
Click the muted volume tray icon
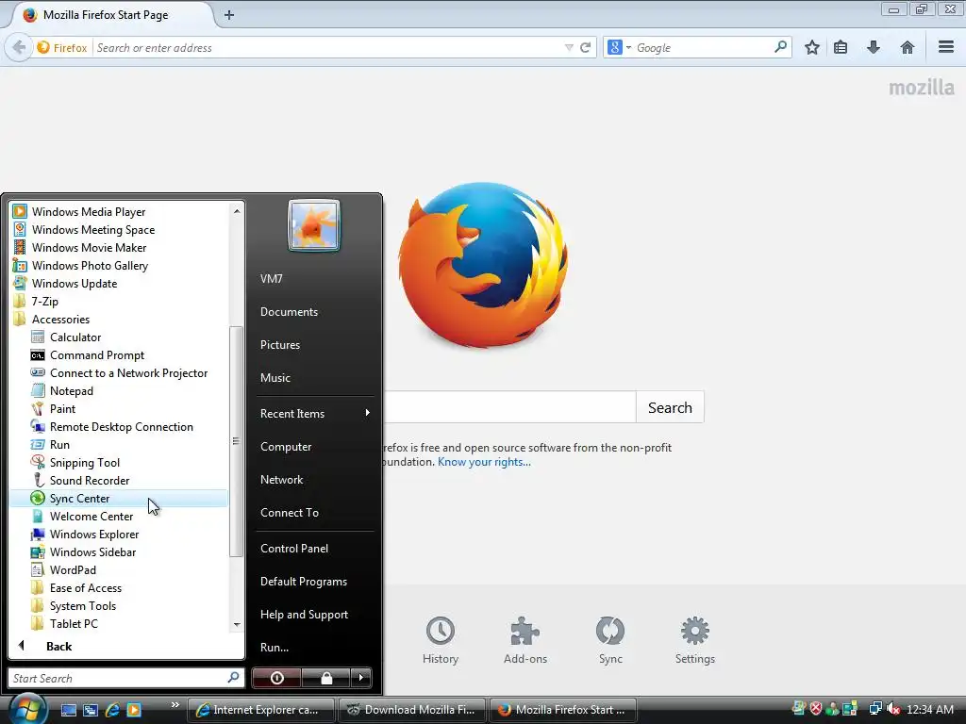click(893, 709)
